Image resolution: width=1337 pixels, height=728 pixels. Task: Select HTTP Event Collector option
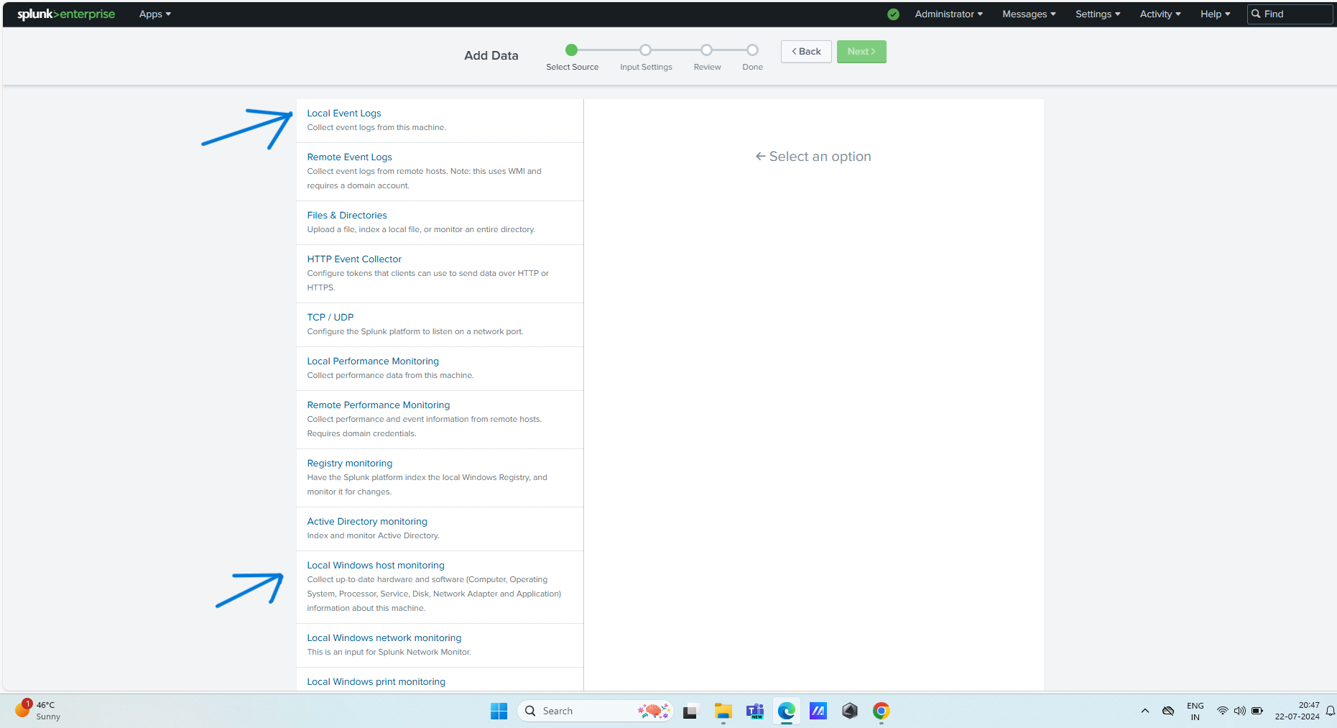354,259
